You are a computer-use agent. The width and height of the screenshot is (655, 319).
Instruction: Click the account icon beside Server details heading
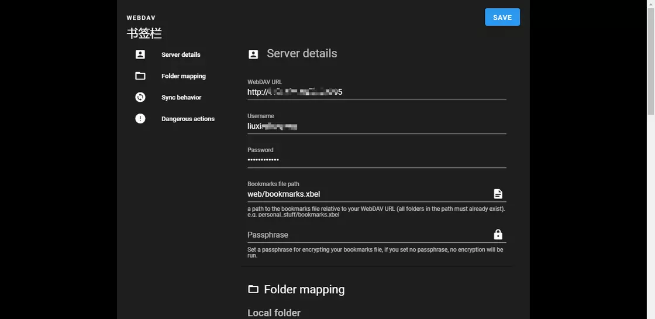coord(253,54)
